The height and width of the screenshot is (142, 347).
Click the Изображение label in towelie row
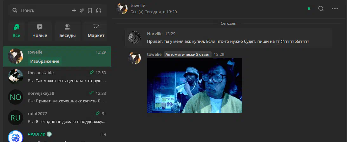point(45,61)
